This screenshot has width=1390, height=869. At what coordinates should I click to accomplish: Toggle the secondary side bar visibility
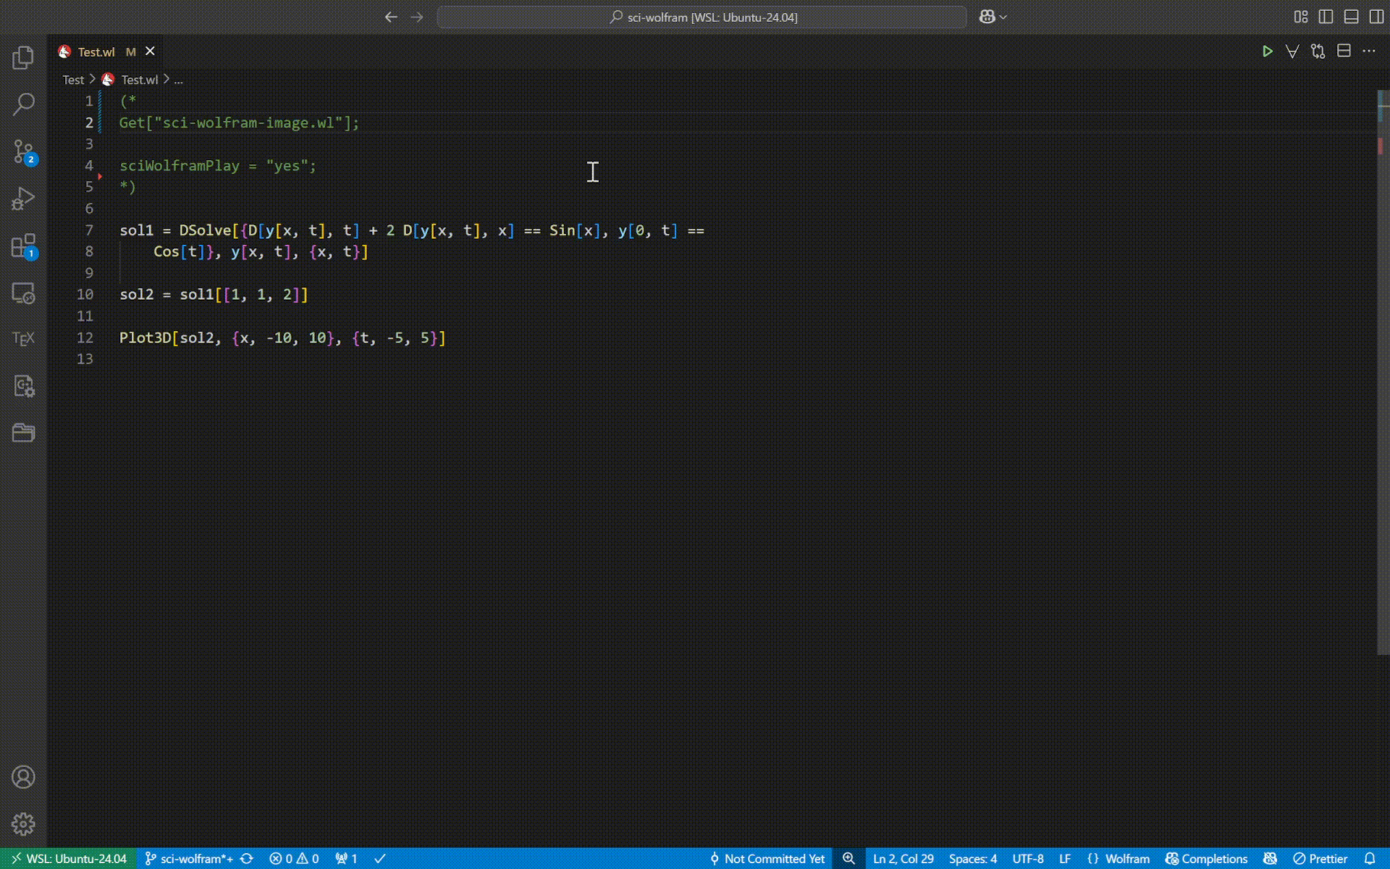[x=1377, y=17]
